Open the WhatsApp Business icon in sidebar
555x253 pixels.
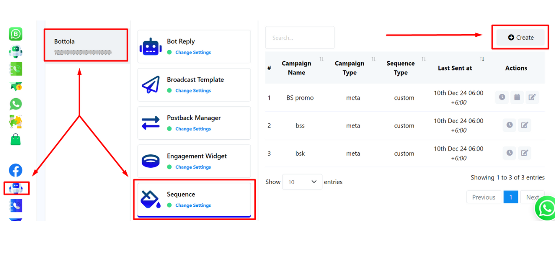click(16, 34)
